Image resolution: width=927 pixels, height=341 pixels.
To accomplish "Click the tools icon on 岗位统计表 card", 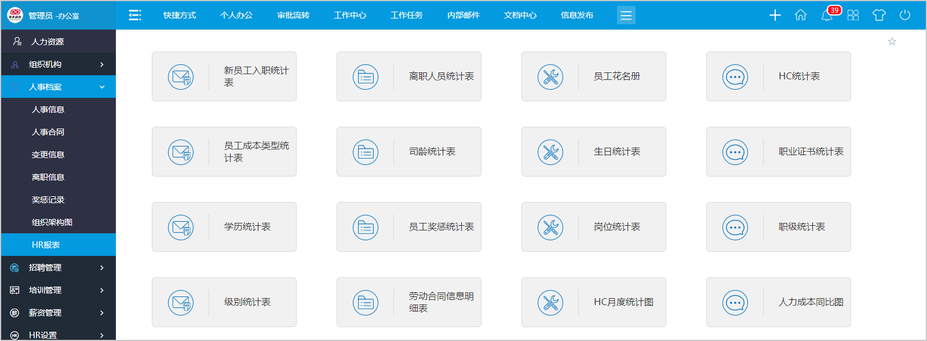I will pos(550,227).
